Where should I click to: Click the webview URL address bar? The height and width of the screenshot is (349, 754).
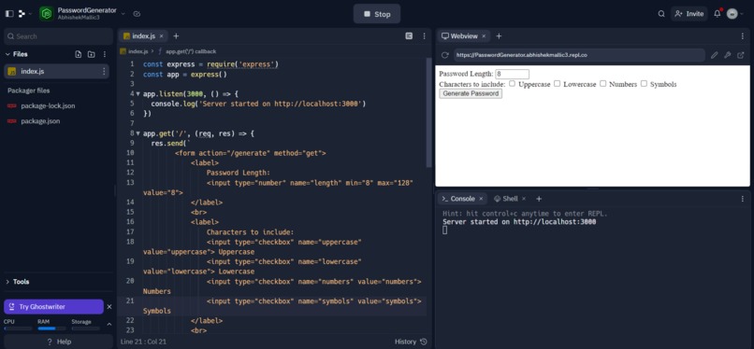point(579,55)
